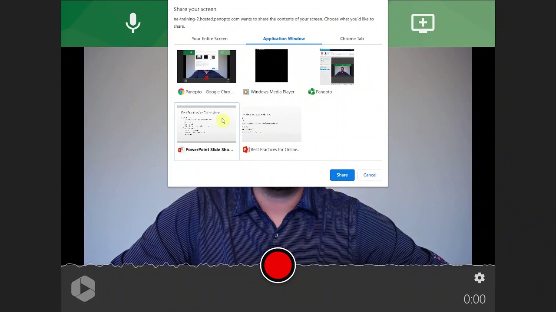This screenshot has width=556, height=312.
Task: Click the Best Practices for Online... label
Action: [x=275, y=149]
